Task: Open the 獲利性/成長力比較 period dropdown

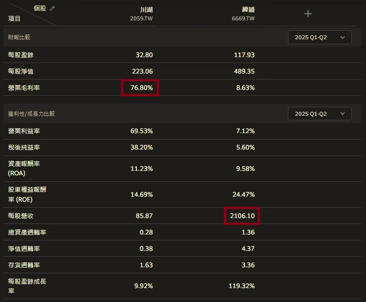Action: coord(319,114)
